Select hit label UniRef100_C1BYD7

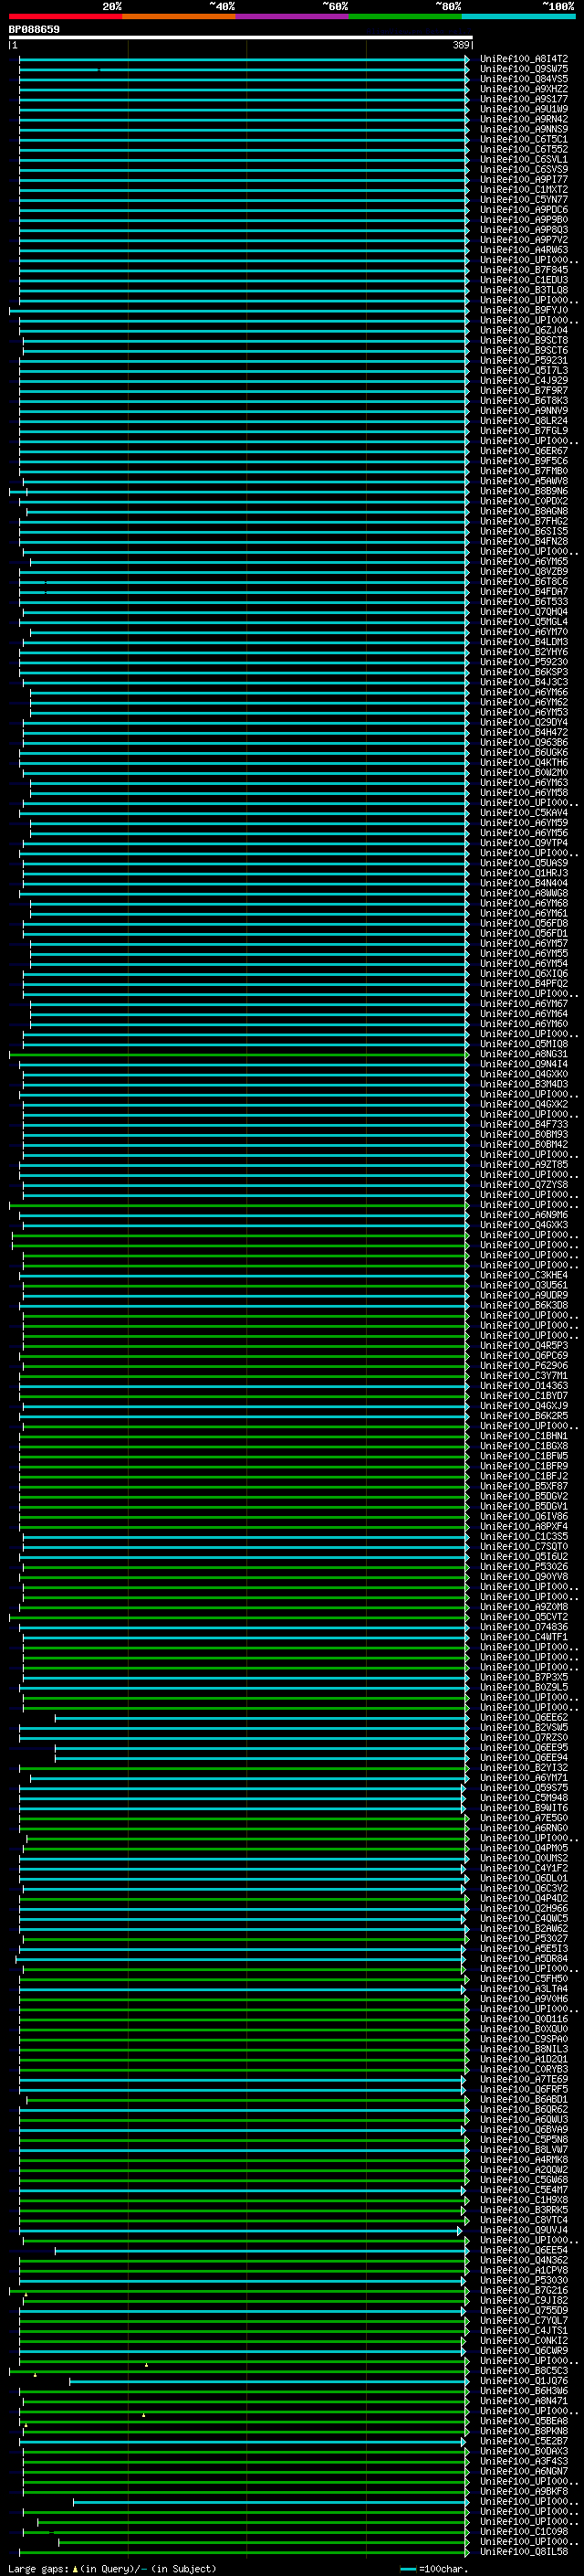coord(524,1396)
